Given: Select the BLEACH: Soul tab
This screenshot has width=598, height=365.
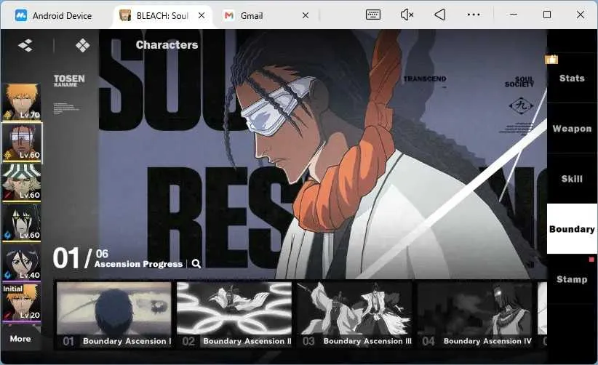Looking at the screenshot, I should coord(162,15).
